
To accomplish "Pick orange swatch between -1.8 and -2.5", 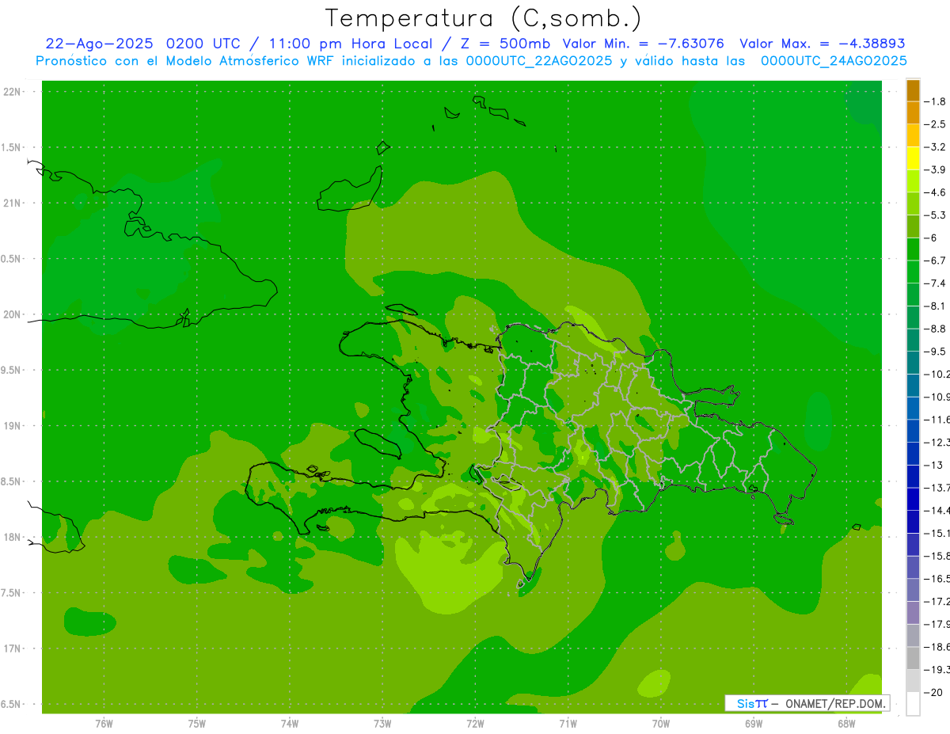I will pos(913,113).
